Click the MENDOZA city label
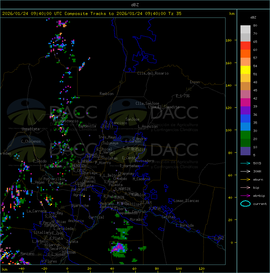The image size is (270, 273). point(79,165)
